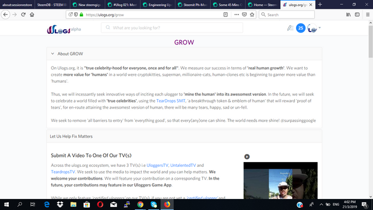Image resolution: width=373 pixels, height=210 pixels.
Task: Save page to Pocket icon
Action: click(x=244, y=15)
